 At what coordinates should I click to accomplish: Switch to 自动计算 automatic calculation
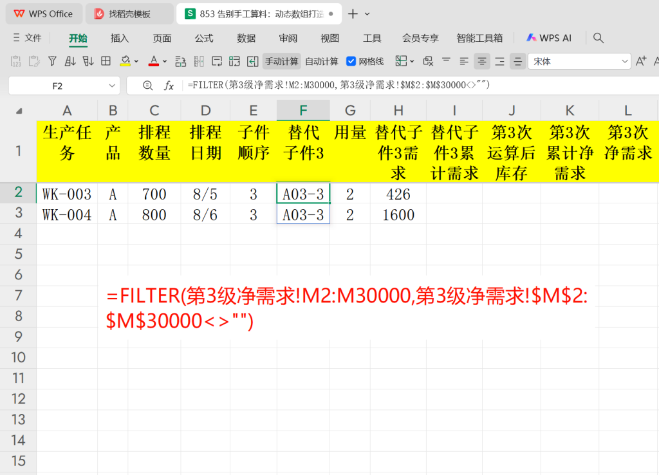click(322, 61)
